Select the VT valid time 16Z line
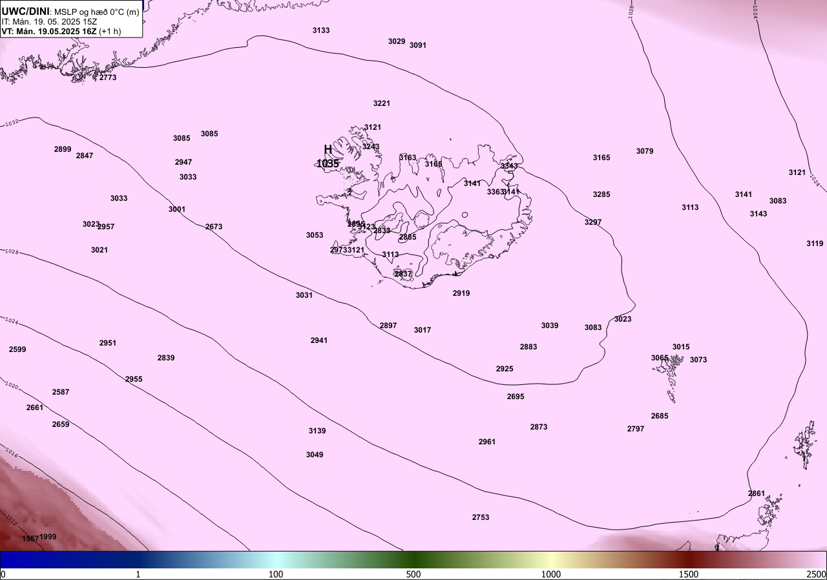The image size is (827, 580). coord(61,31)
